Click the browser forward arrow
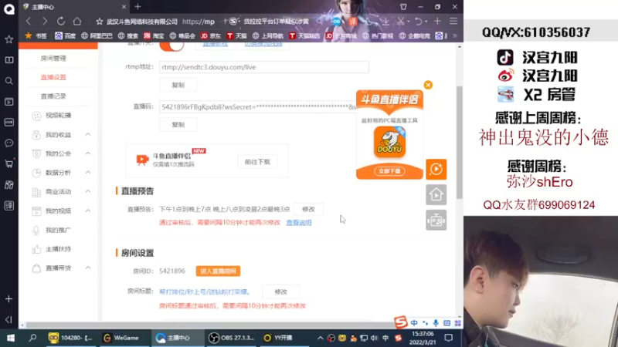The width and height of the screenshot is (618, 347). click(x=45, y=22)
